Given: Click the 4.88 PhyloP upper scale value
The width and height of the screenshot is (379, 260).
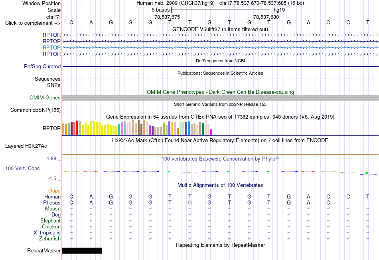Looking at the screenshot, I should [51, 158].
